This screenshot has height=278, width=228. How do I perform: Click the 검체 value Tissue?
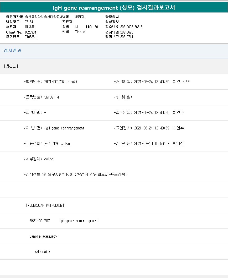pos(80,32)
